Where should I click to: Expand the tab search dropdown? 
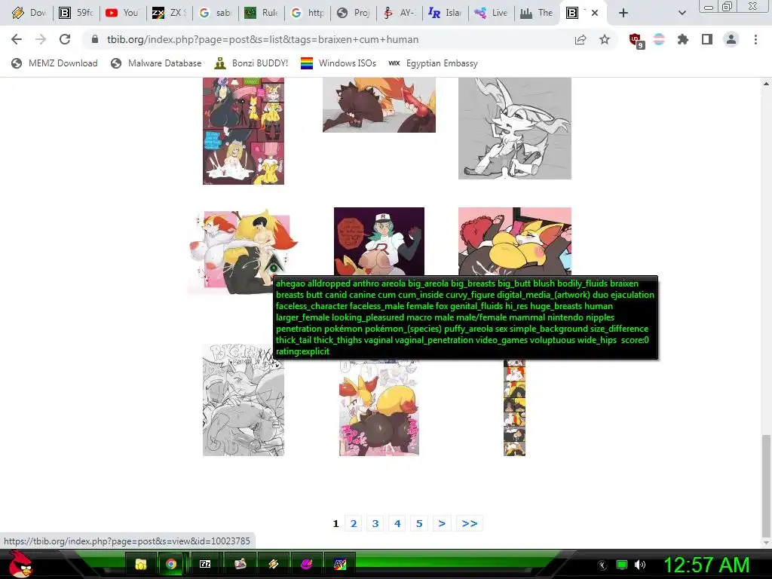[x=682, y=13]
